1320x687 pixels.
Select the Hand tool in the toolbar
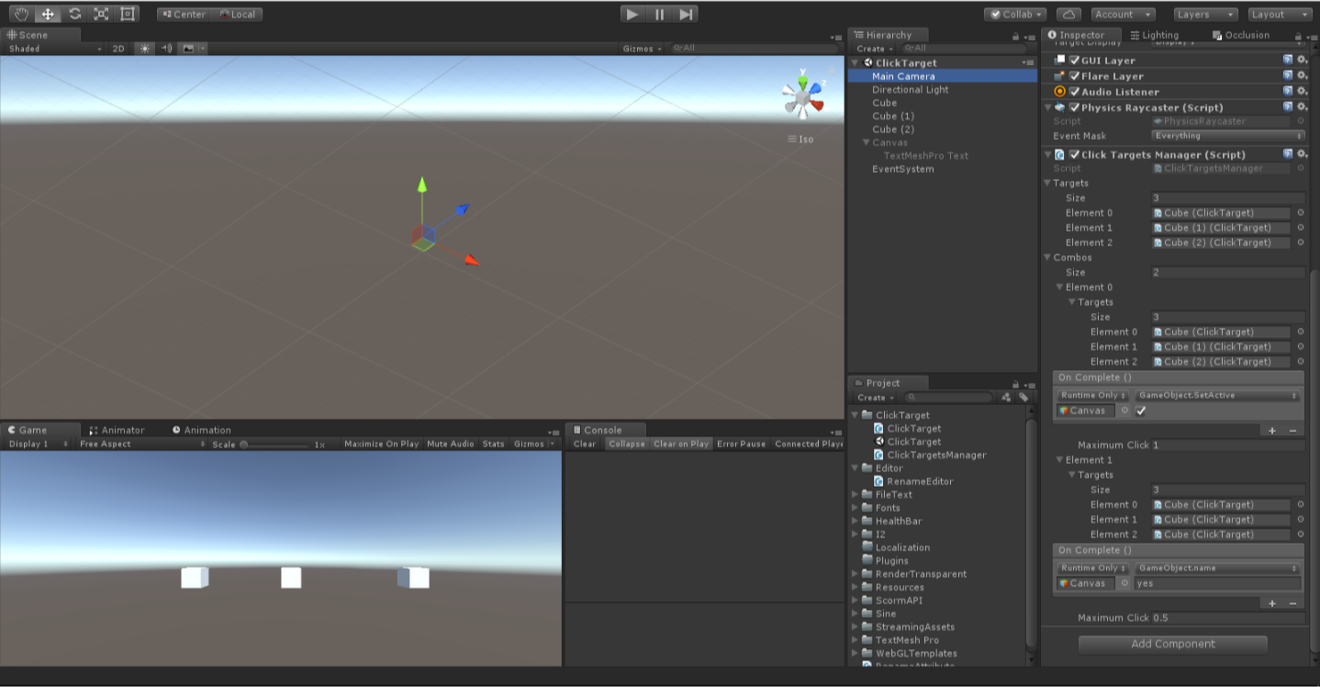click(21, 14)
